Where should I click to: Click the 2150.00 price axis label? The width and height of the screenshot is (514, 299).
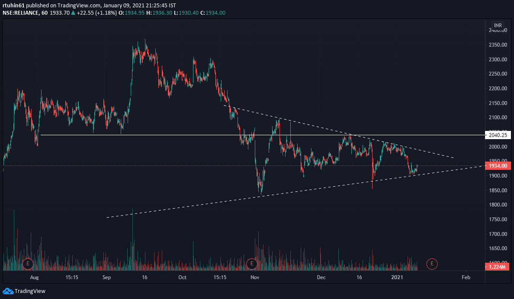498,103
